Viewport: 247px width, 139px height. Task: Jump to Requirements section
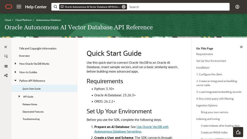[205, 54]
